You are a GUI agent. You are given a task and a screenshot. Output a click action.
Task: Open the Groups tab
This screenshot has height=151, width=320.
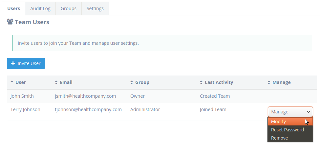69,8
